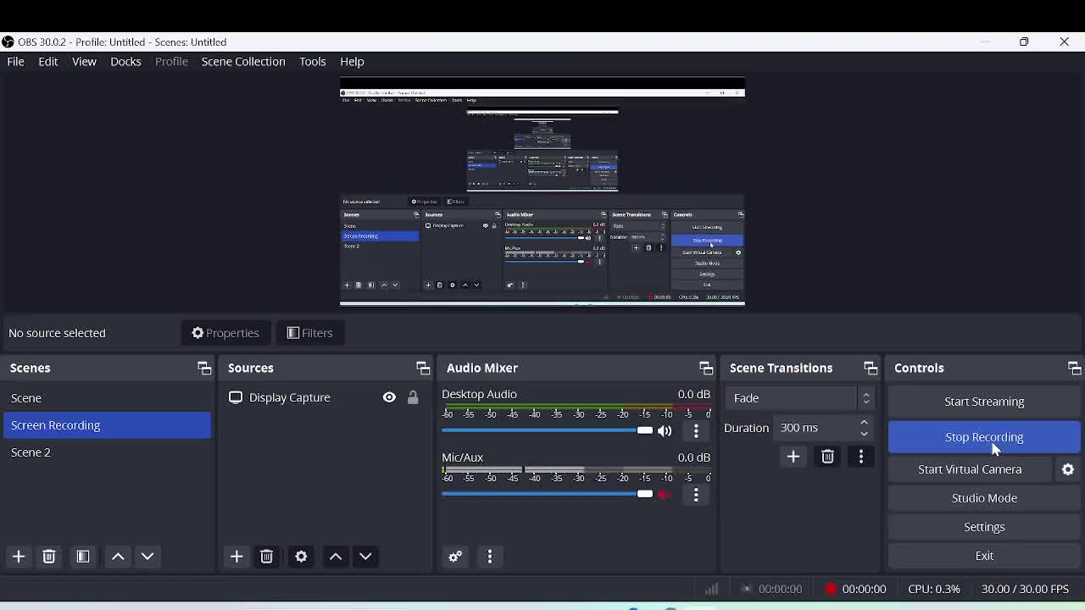Pop out the Sources dock
Screen dimensions: 1085x610
pos(423,368)
